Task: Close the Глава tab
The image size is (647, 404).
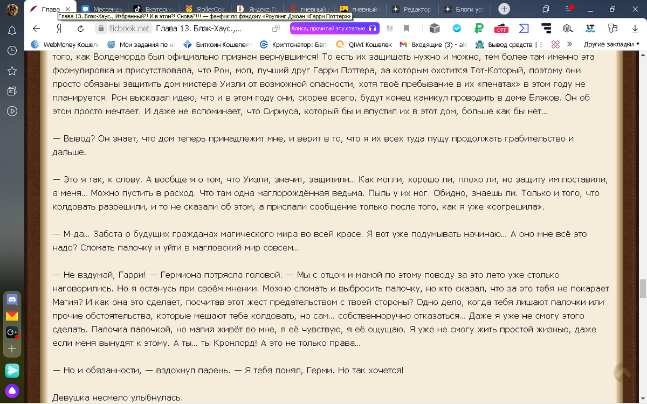Action: click(x=67, y=9)
